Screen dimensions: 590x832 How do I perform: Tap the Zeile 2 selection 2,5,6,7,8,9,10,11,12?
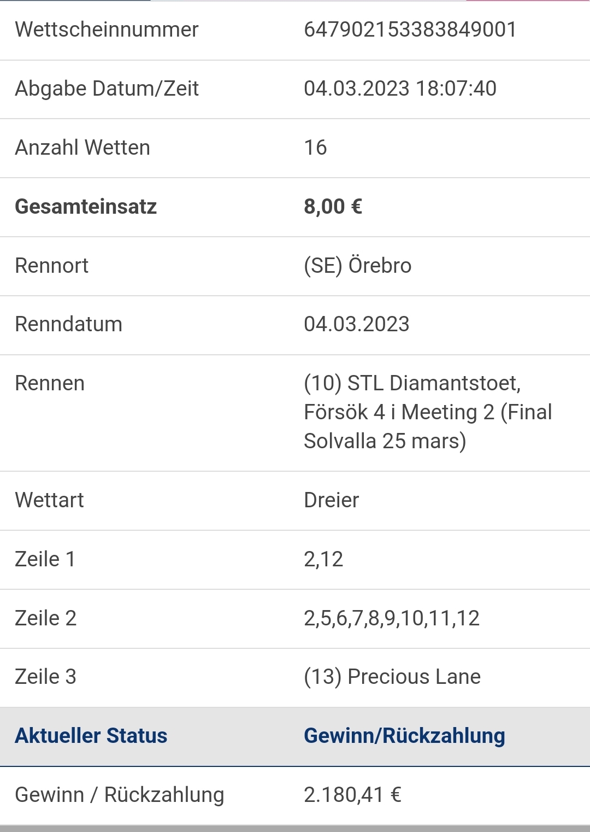point(391,618)
